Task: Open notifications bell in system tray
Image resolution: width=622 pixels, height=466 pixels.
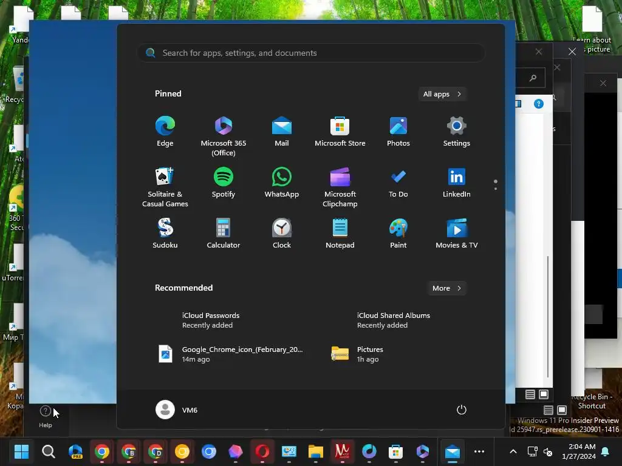Action: click(x=606, y=451)
